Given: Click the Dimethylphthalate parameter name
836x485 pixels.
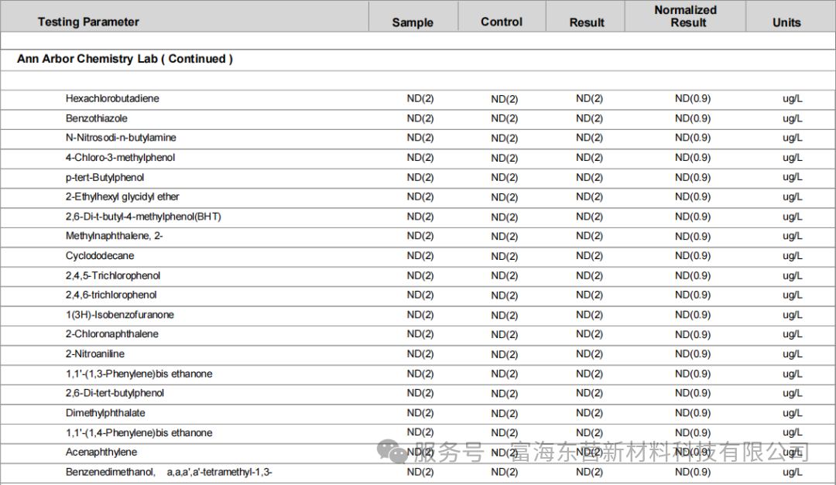Looking at the screenshot, I should [105, 413].
